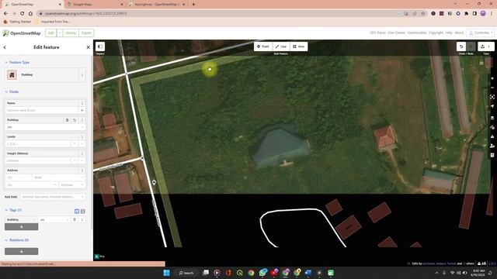This screenshot has width=497, height=279.
Task: Open the Edit menu button
Action: [x=51, y=33]
